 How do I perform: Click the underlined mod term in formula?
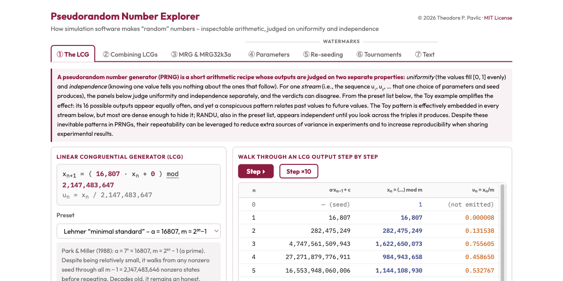pos(173,174)
